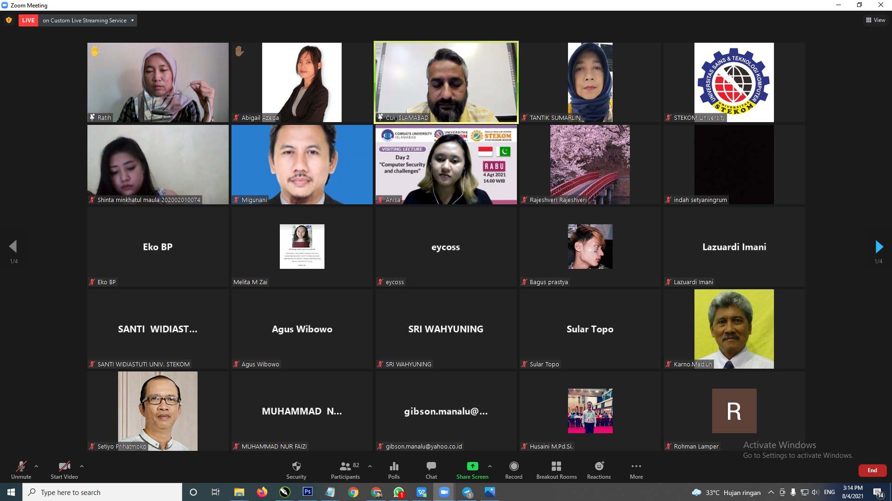The image size is (892, 501).
Task: Expand the caret next to Participants
Action: (370, 466)
